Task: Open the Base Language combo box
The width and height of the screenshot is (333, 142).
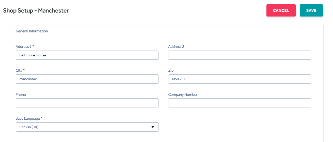Action: 87,127
